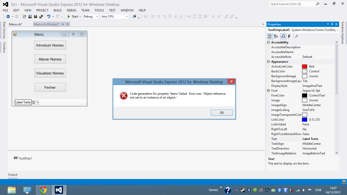
Task: Switch to the Menu.vb* code tab
Action: [x=15, y=24]
